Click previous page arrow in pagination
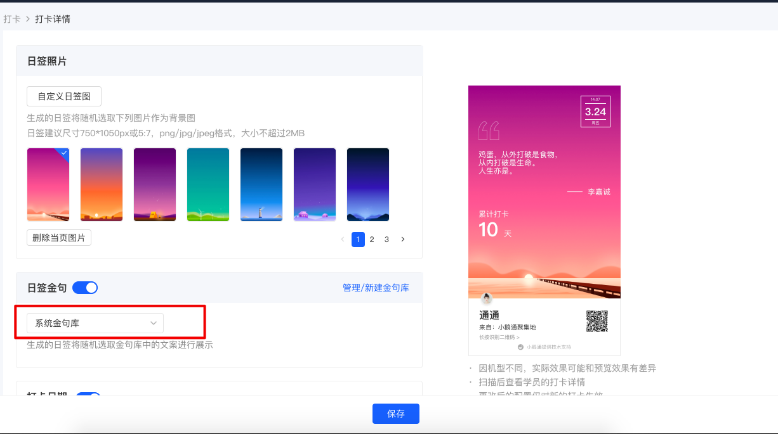The height and width of the screenshot is (434, 778). [x=343, y=239]
